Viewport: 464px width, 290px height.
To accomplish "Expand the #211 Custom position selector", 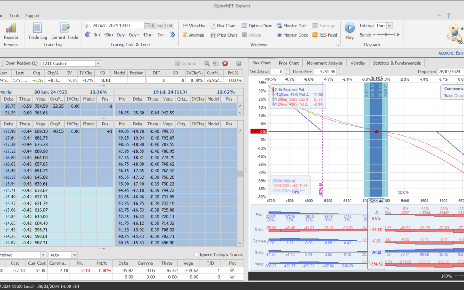I will click(x=98, y=63).
